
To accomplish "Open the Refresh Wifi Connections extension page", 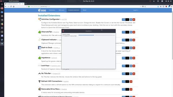I will pos(52,81).
